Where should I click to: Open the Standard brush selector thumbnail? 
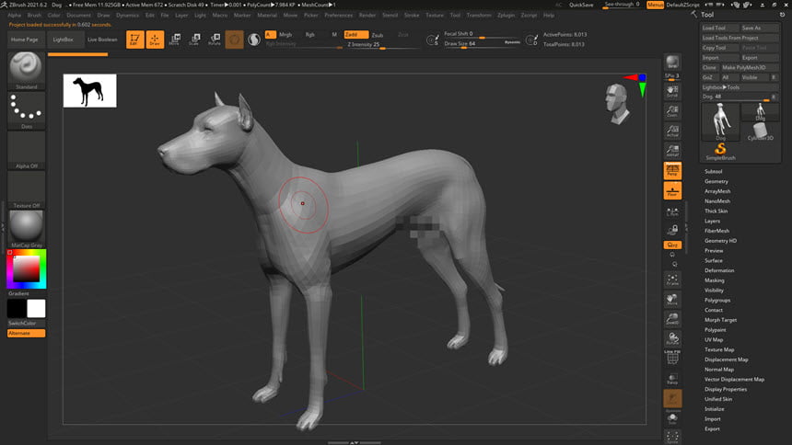pos(27,70)
